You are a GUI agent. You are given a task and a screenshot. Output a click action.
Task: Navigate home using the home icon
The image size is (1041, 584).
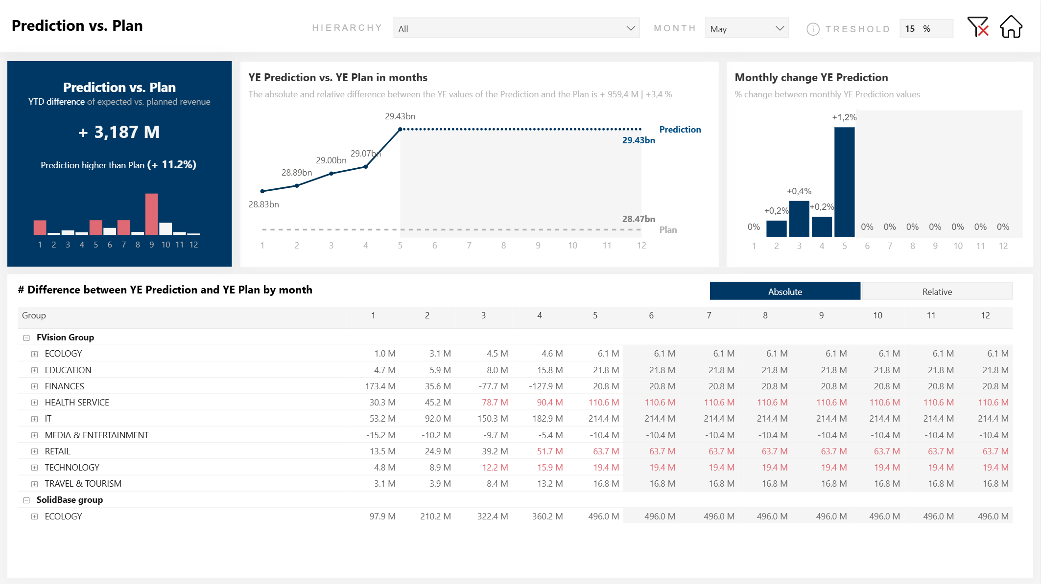click(x=1011, y=28)
